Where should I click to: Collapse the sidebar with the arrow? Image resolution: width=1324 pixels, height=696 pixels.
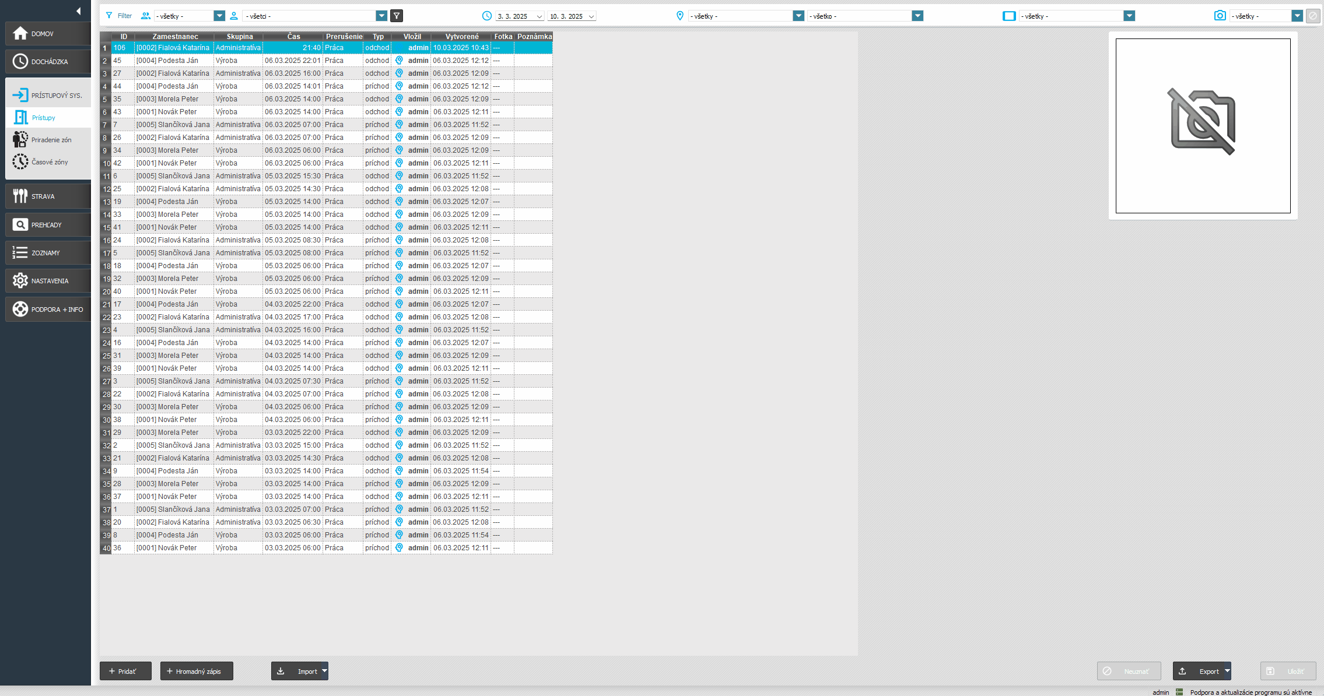(x=78, y=10)
